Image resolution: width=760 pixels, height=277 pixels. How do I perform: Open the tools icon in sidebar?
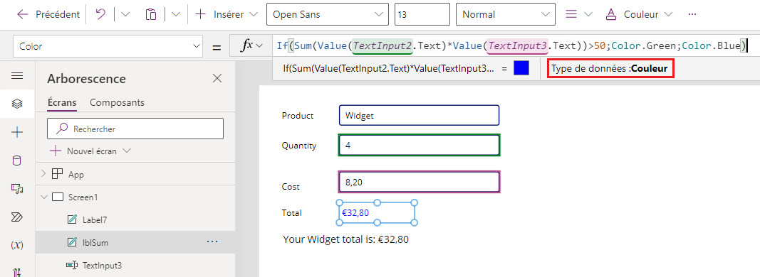[17, 273]
